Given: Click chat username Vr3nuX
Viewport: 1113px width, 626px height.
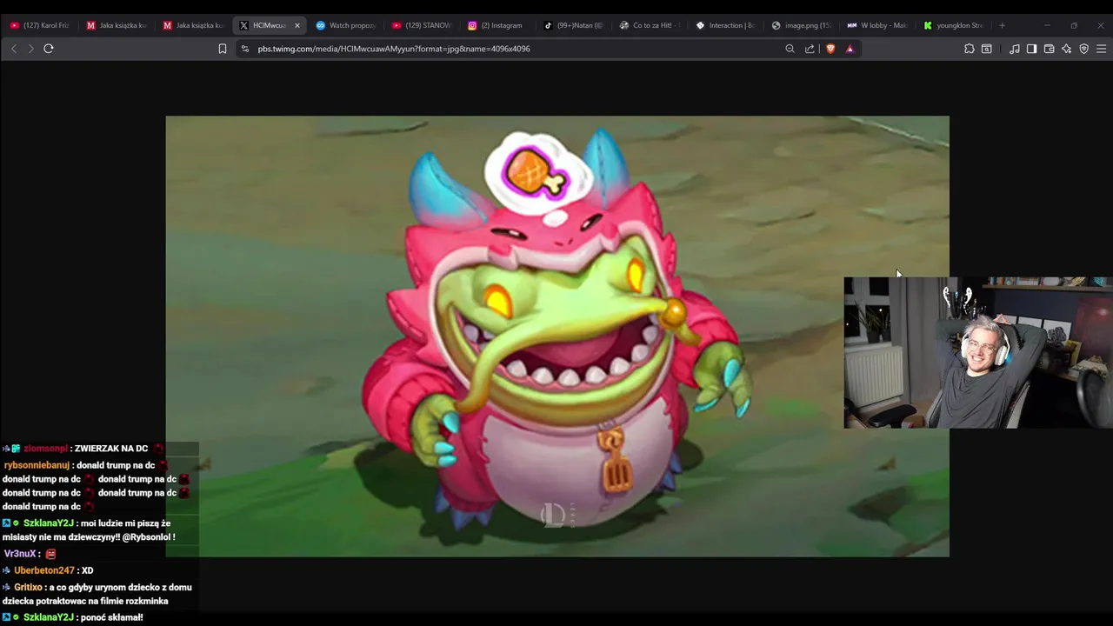Looking at the screenshot, I should coord(20,554).
